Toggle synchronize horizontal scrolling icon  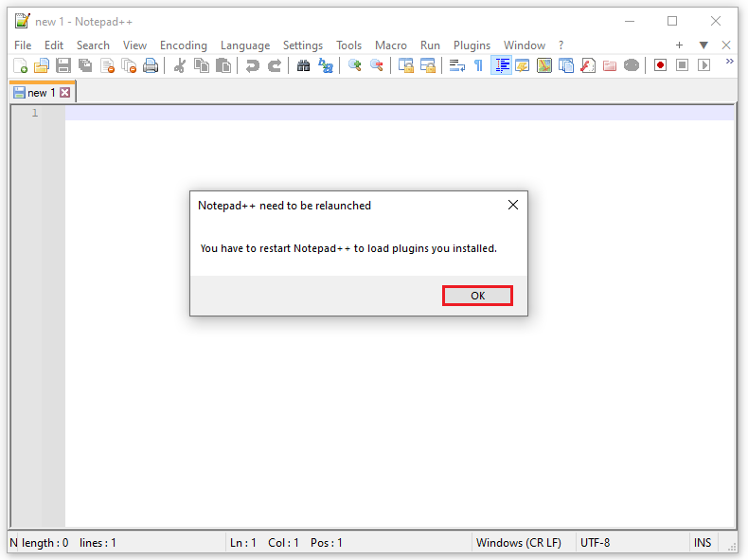tap(427, 65)
